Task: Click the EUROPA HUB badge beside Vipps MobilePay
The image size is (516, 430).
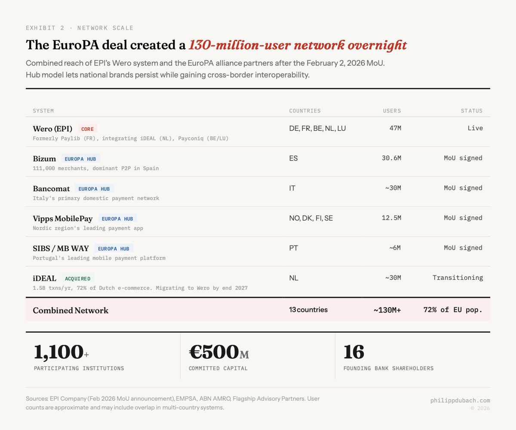Action: pyautogui.click(x=118, y=219)
